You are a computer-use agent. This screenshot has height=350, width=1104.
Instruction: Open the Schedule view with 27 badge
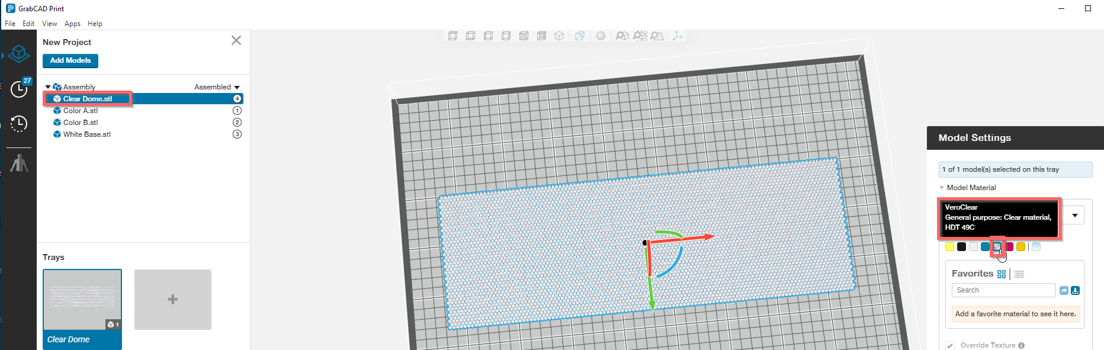tap(20, 89)
